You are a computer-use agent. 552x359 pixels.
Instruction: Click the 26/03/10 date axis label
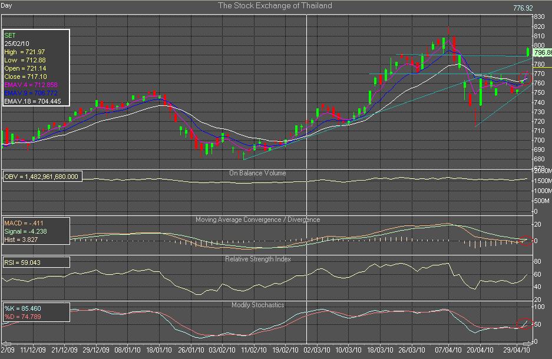pos(412,350)
